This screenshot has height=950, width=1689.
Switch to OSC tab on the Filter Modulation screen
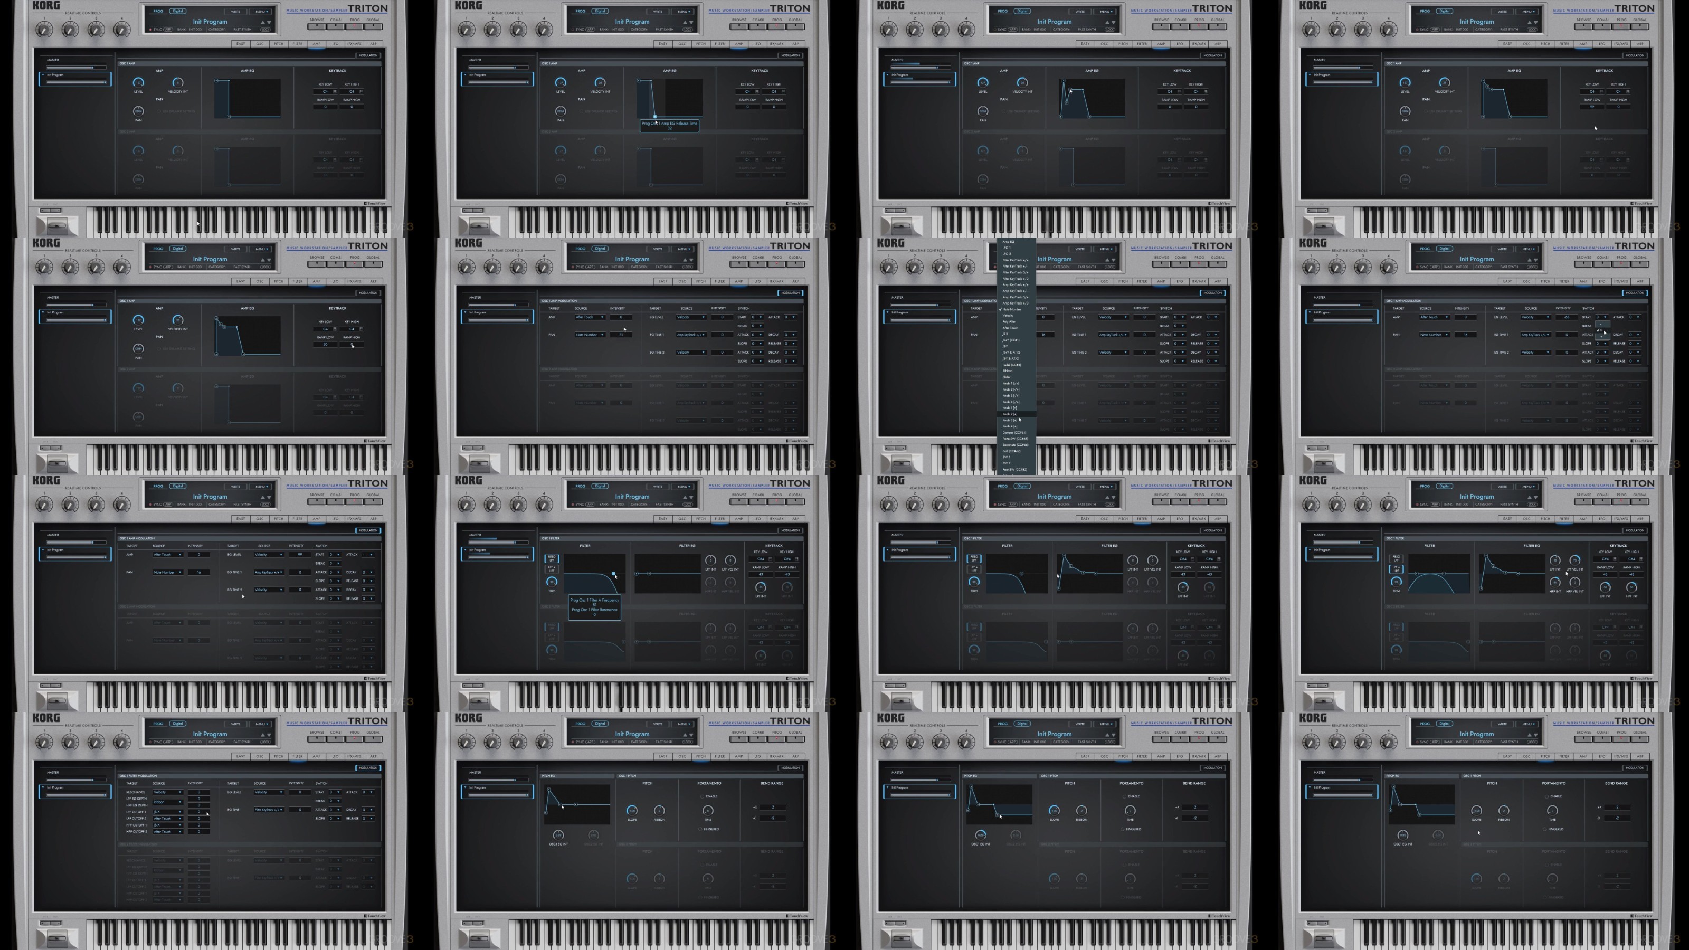point(260,757)
